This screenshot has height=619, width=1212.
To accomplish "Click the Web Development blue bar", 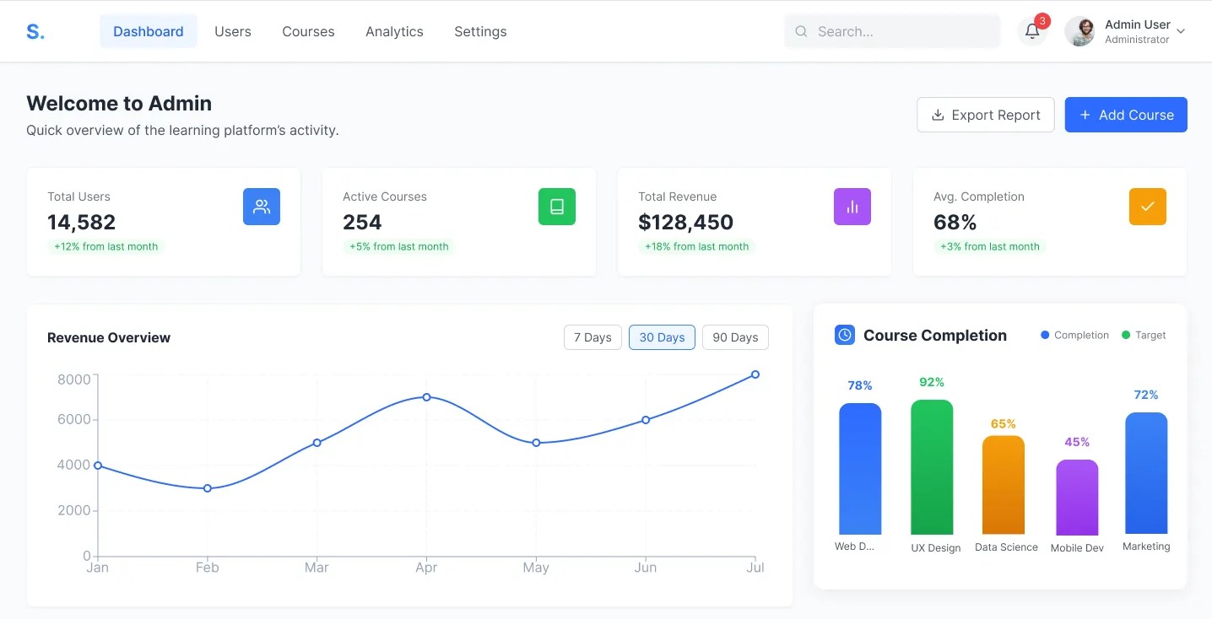I will click(860, 469).
